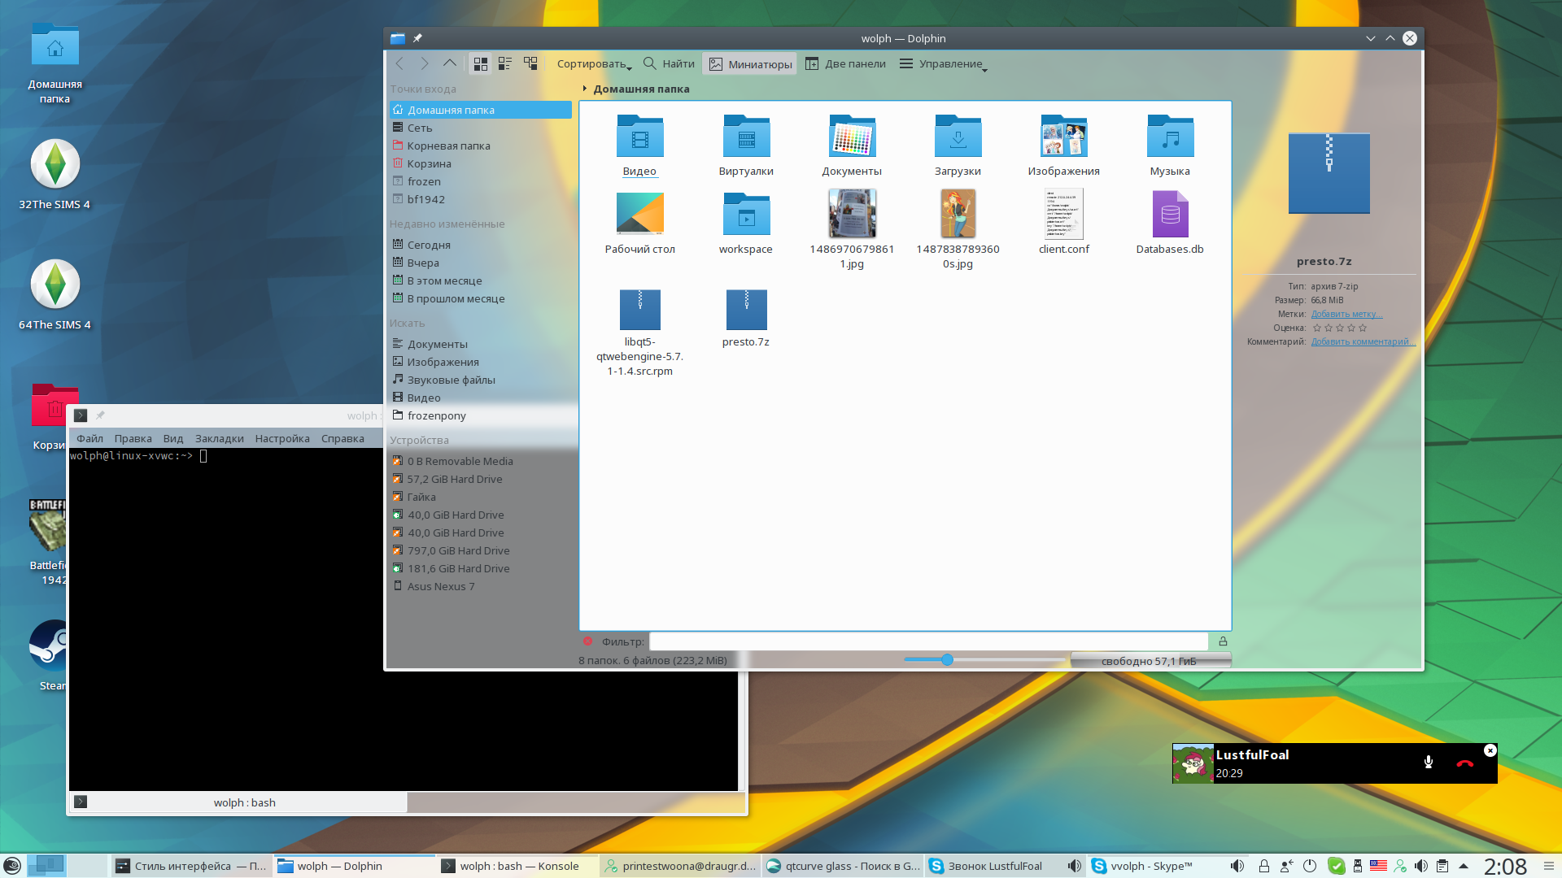Select the libqt5-qtwebengine src.rpm archive
1562x878 pixels.
click(640, 310)
